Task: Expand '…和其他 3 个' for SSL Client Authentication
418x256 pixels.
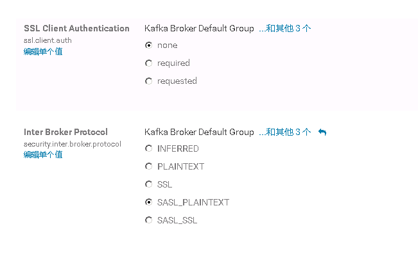Action: (x=284, y=28)
